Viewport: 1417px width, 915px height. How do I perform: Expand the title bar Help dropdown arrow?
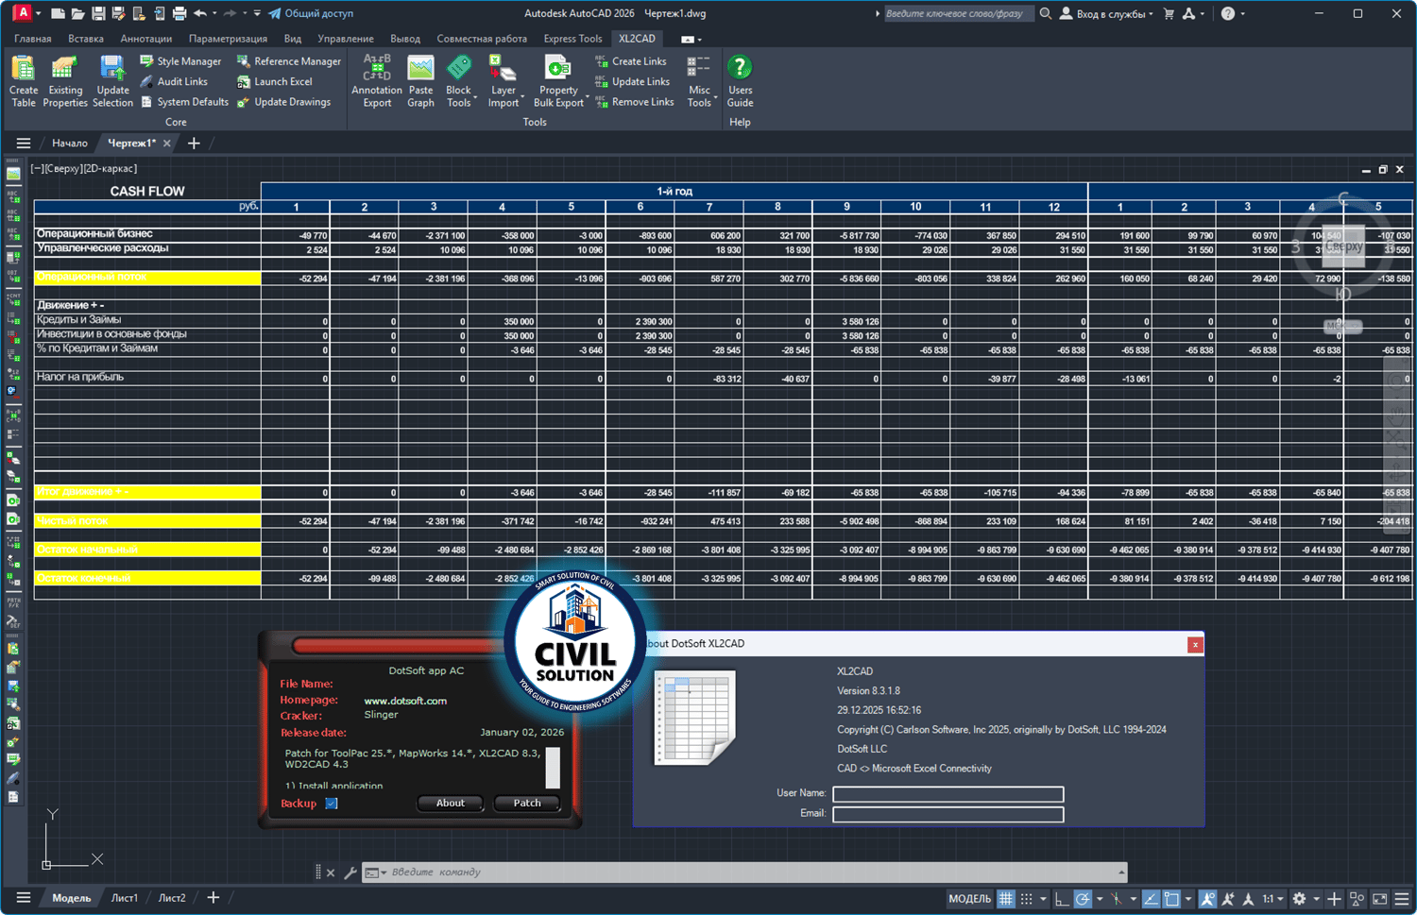pos(1242,14)
